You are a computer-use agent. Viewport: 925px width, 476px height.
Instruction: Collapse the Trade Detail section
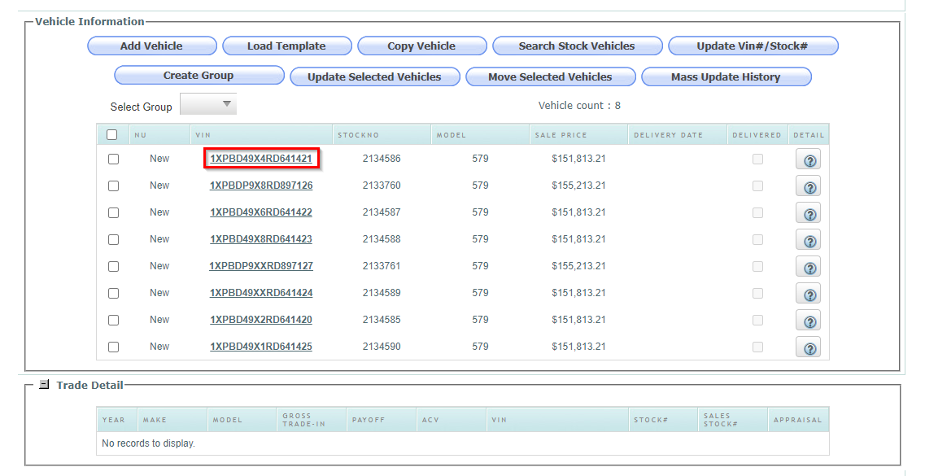pos(44,385)
